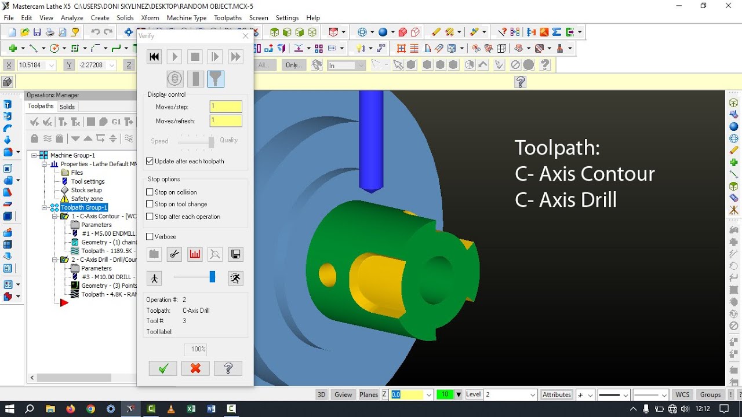
Task: Collapse 2 - C-Axis Drill operation
Action: click(x=55, y=259)
